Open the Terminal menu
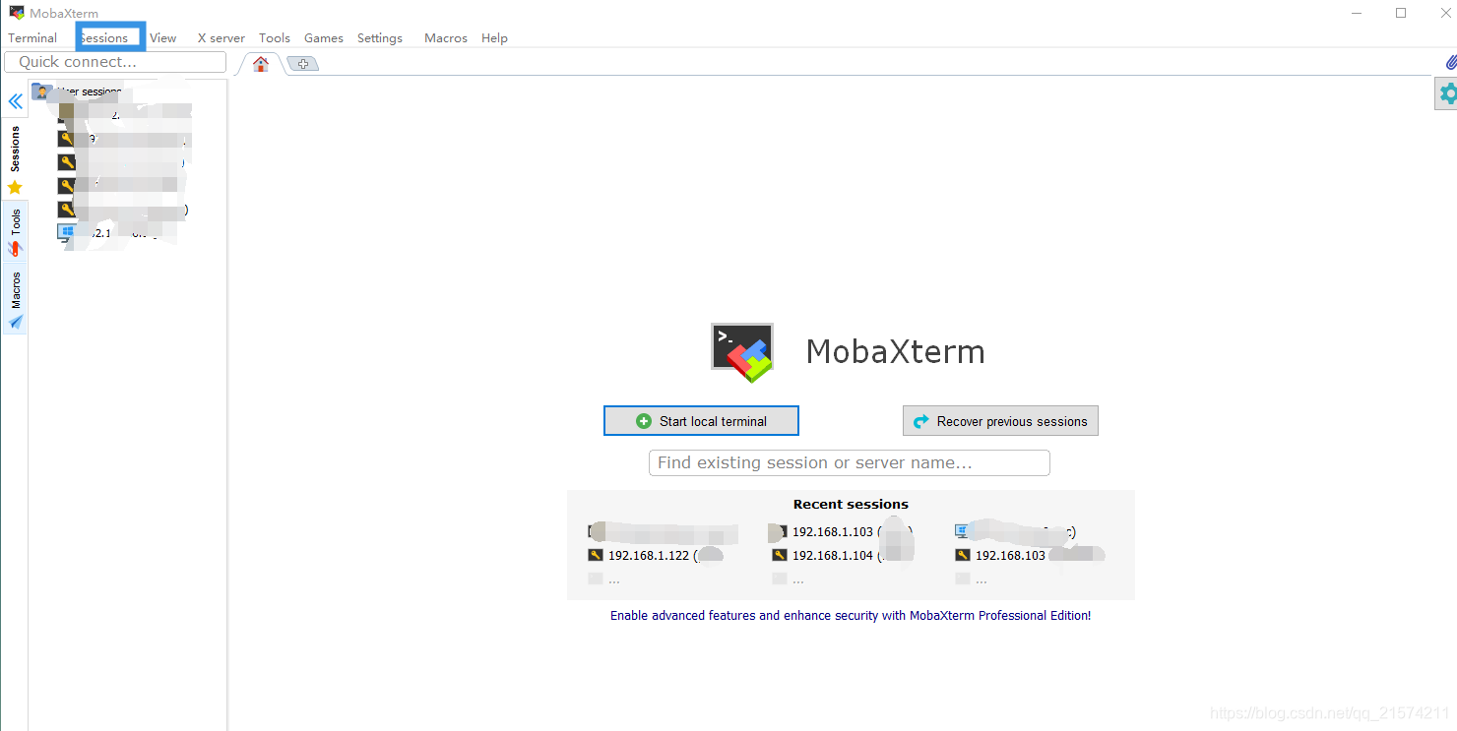This screenshot has width=1457, height=731. tap(32, 38)
